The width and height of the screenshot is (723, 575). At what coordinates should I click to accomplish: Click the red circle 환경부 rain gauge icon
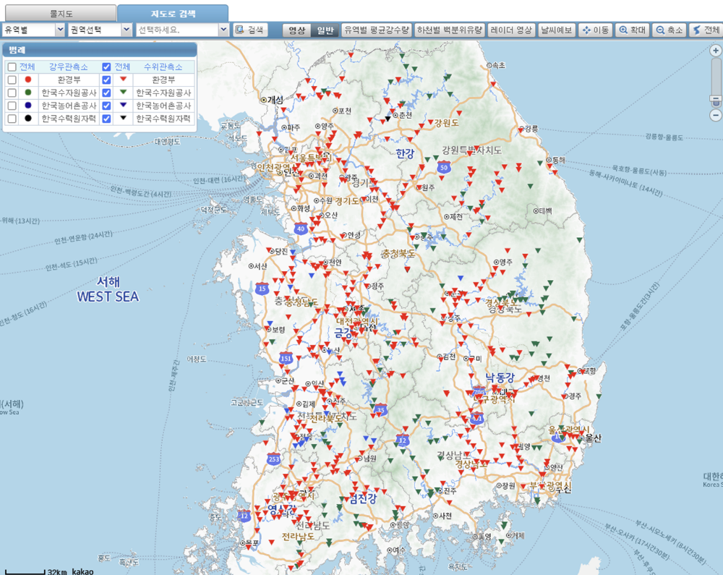click(x=28, y=80)
